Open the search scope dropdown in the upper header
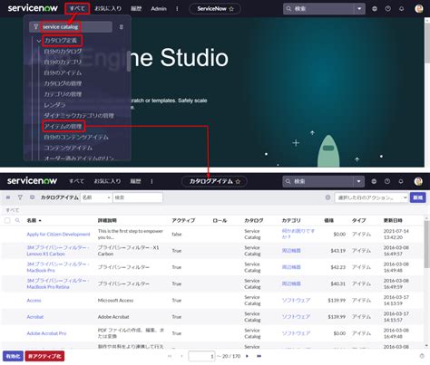430x365 pixels. pyautogui.click(x=359, y=9)
